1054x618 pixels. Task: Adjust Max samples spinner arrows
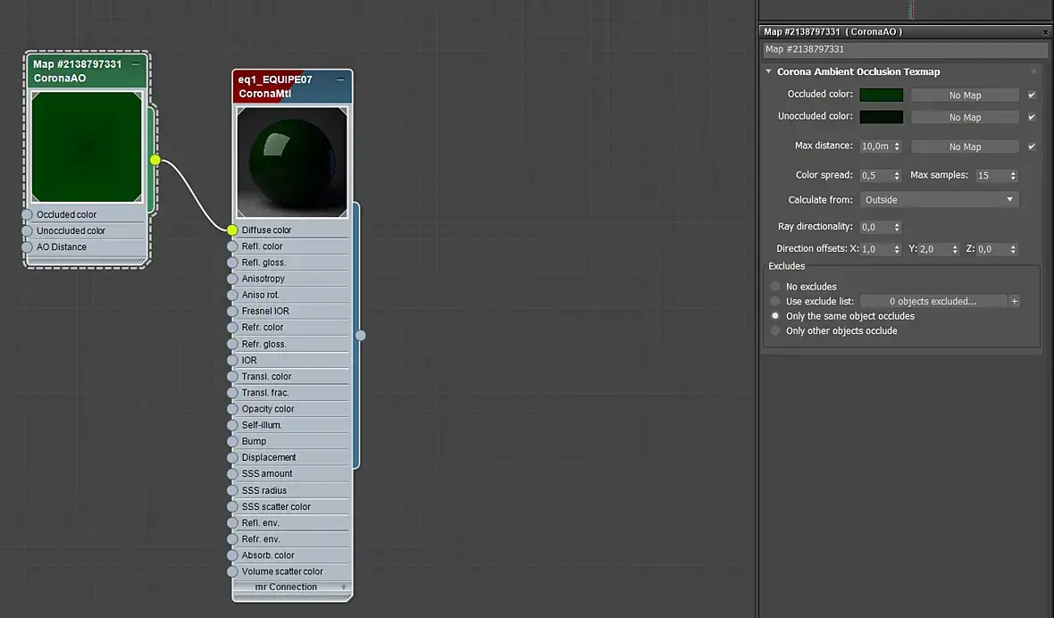click(1013, 175)
